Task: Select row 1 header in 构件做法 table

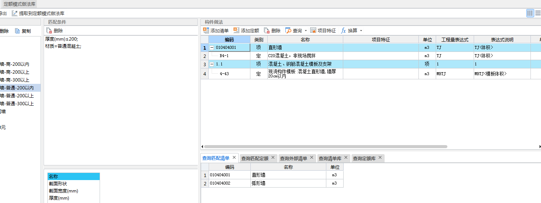Action: coord(205,48)
